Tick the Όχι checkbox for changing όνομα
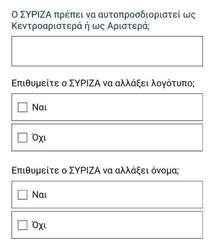Screen dimensions: 211x246 (x=23, y=225)
